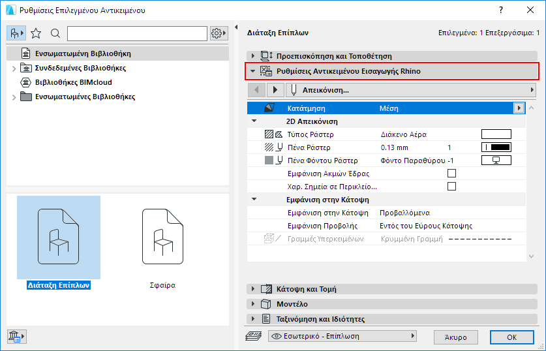Open the object type selector chair icon

pyautogui.click(x=16, y=33)
